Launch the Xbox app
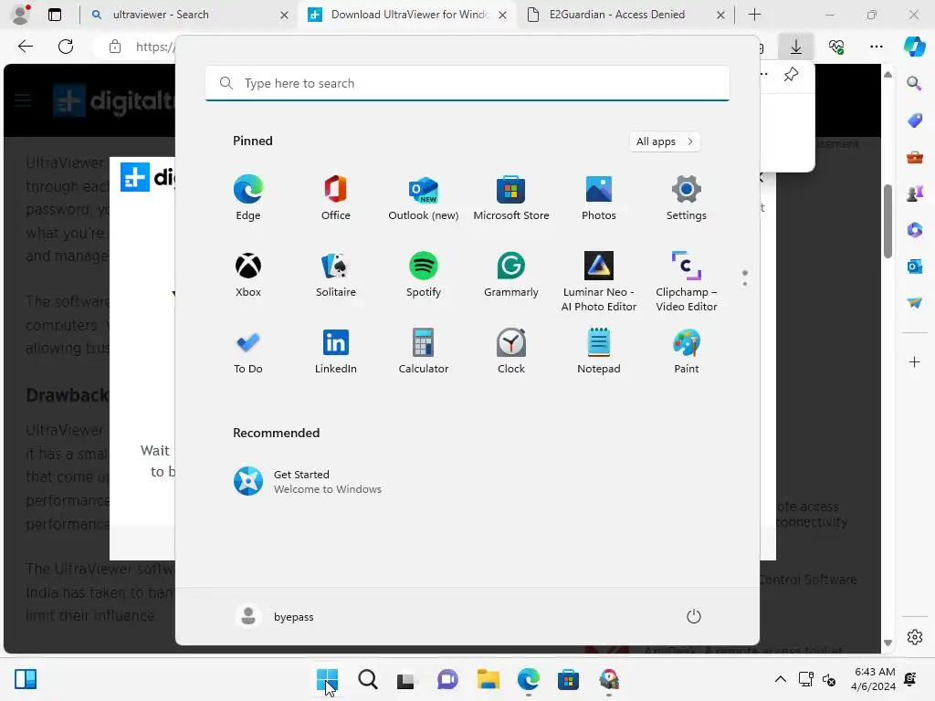This screenshot has width=935, height=701. 248,274
